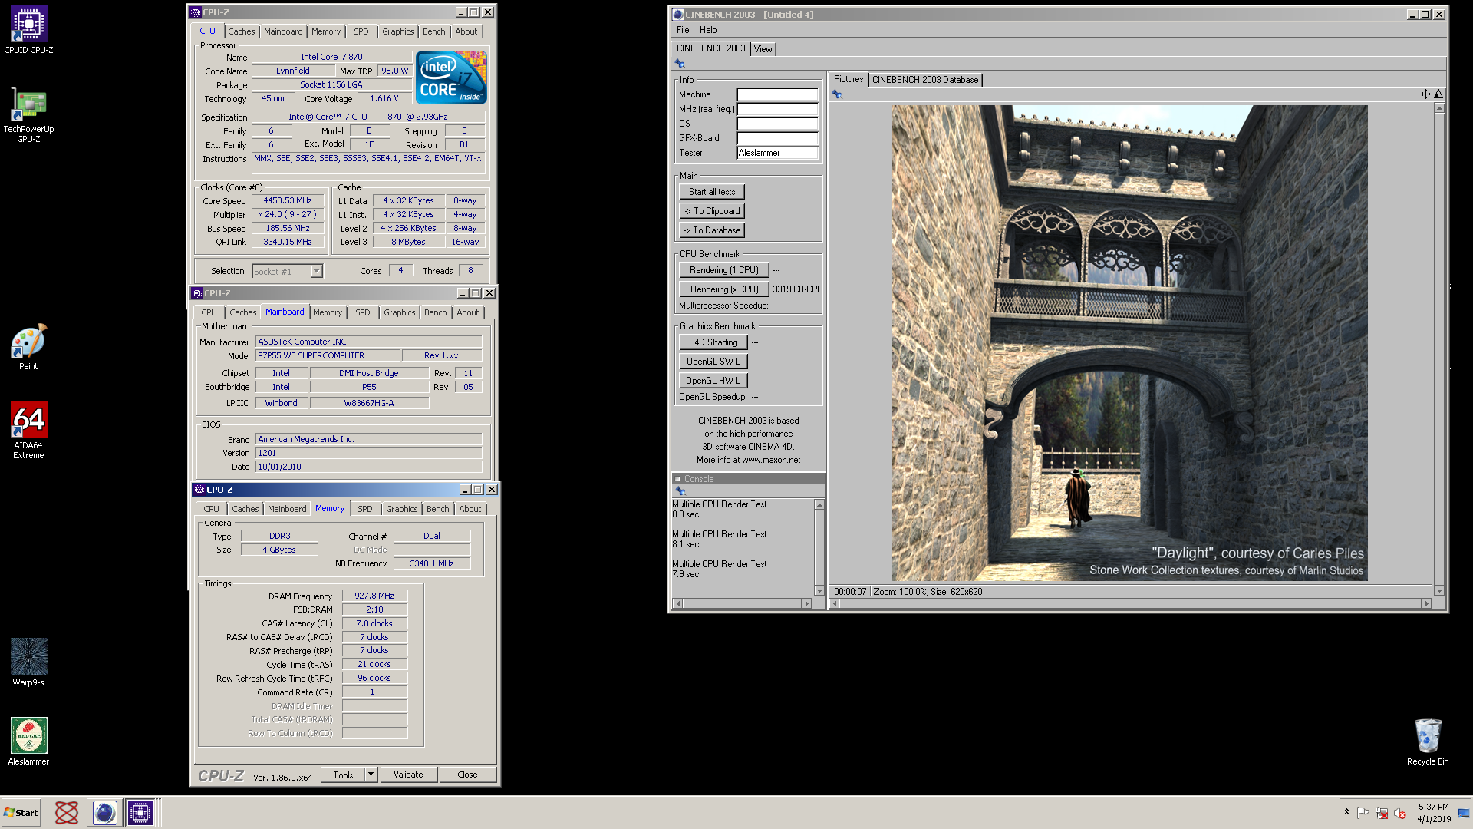Click the Core Speed value 4453.53 MHz
The width and height of the screenshot is (1473, 829).
tap(288, 201)
